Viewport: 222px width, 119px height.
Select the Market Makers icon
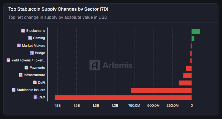coord(19,46)
